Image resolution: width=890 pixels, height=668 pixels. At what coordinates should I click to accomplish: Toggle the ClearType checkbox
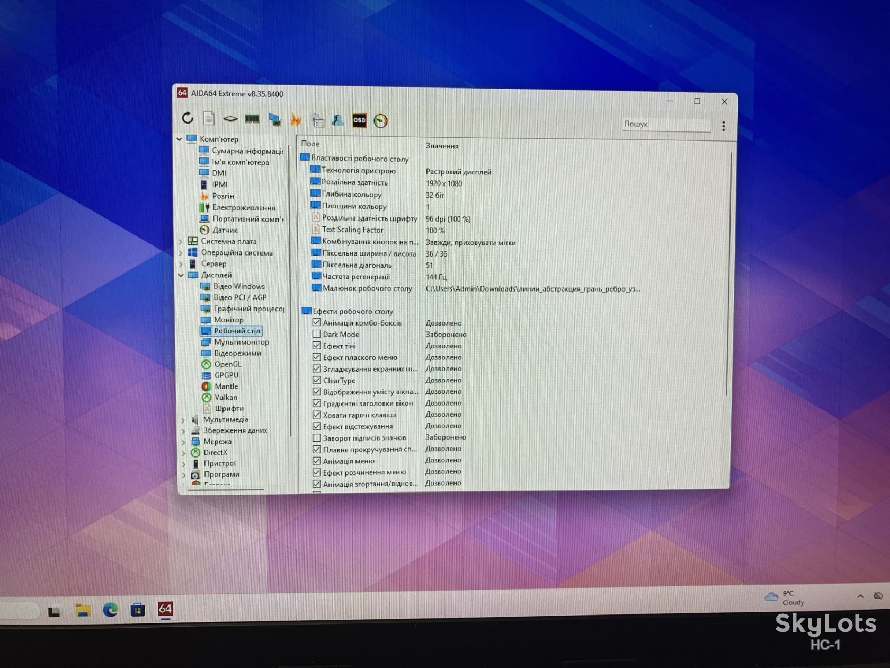[316, 380]
